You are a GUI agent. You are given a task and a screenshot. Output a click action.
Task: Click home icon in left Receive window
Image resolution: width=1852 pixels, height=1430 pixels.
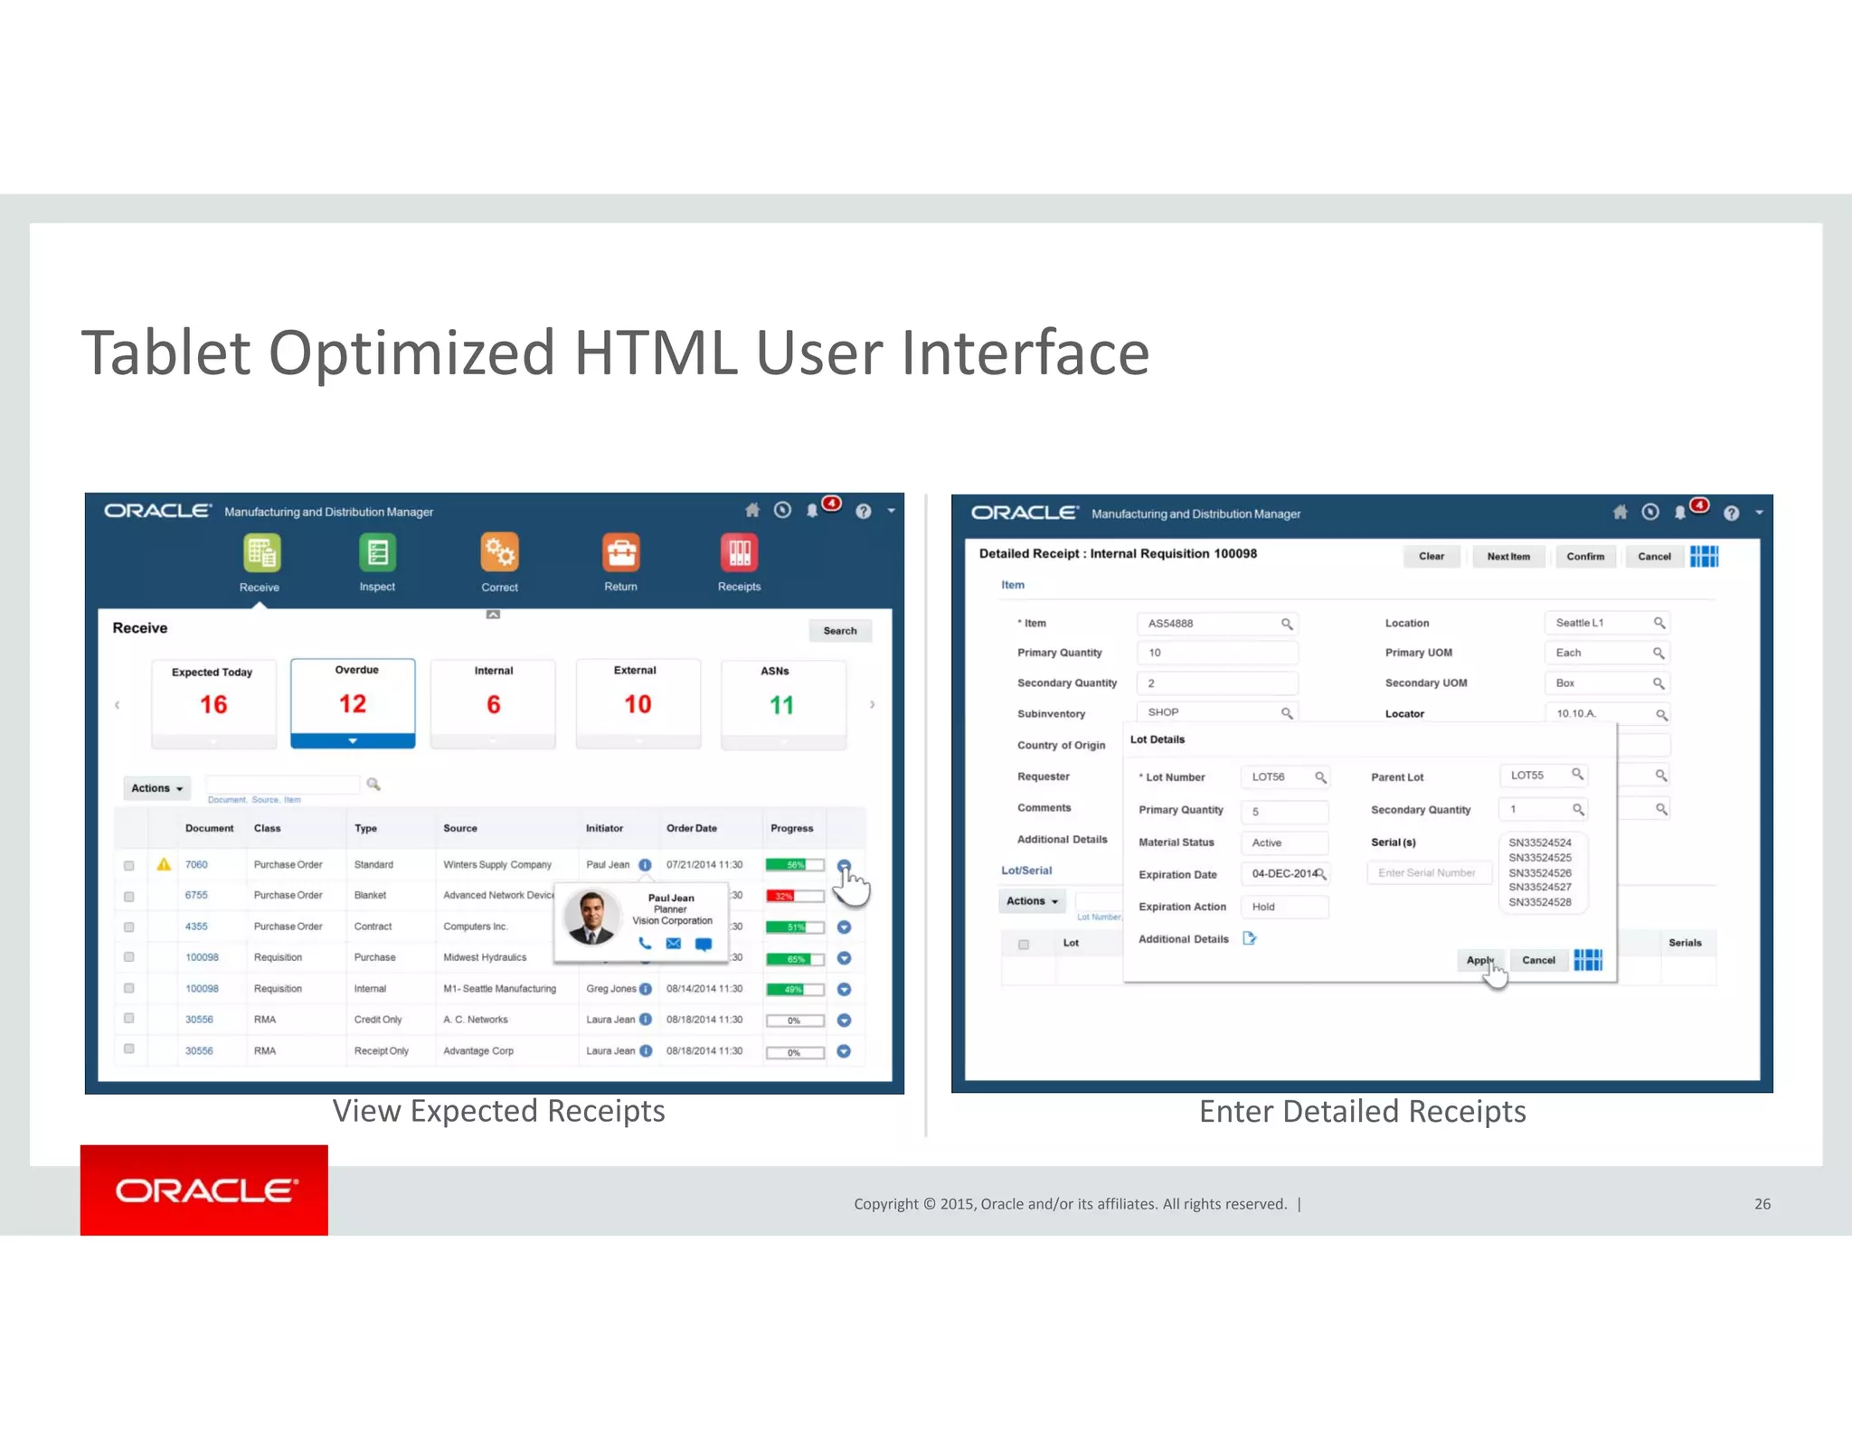click(x=752, y=511)
